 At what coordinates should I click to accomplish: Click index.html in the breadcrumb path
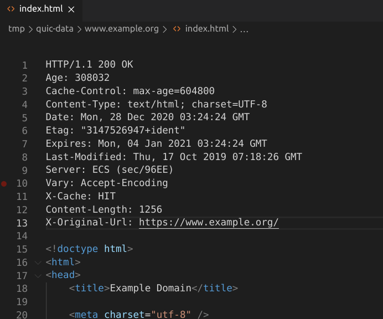[x=207, y=29]
